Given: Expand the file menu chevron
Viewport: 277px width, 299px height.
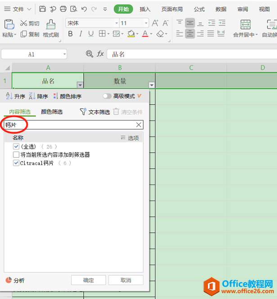Looking at the screenshot, I should [29, 9].
